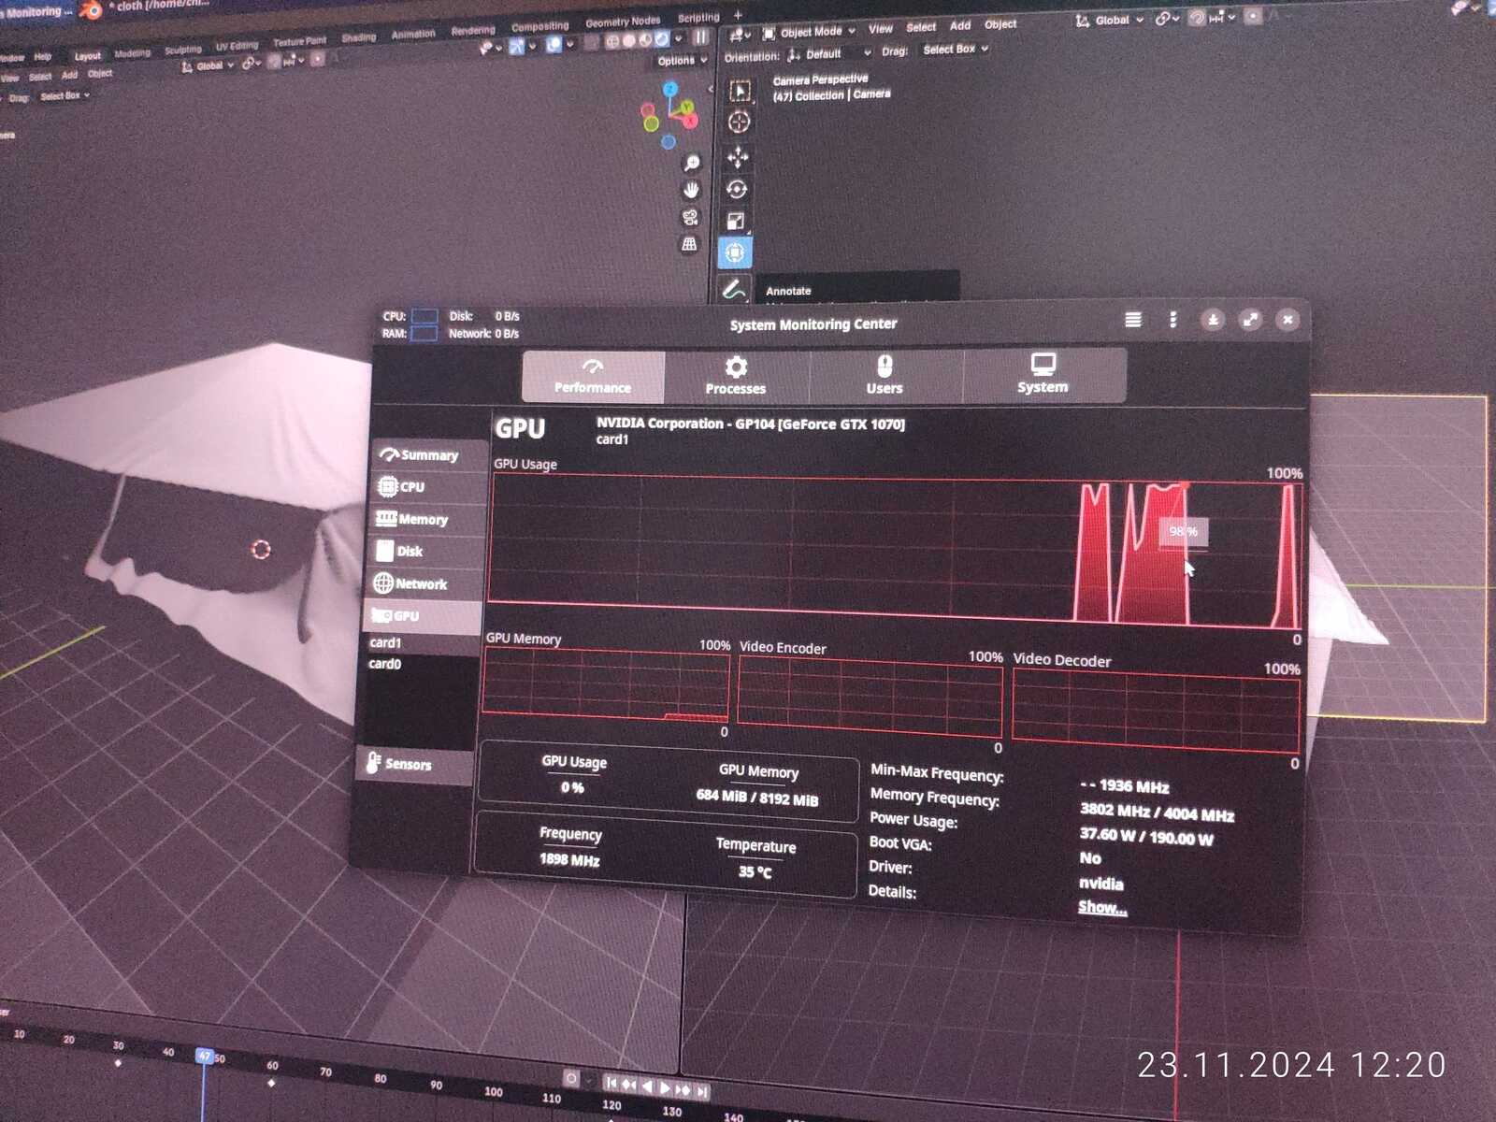Open the Geometry Nodes workspace tab

point(623,22)
